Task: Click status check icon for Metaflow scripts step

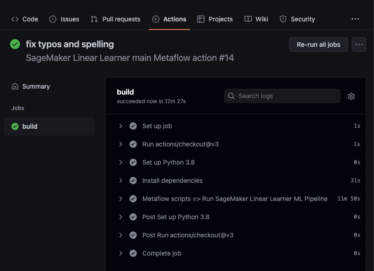Action: [x=133, y=199]
